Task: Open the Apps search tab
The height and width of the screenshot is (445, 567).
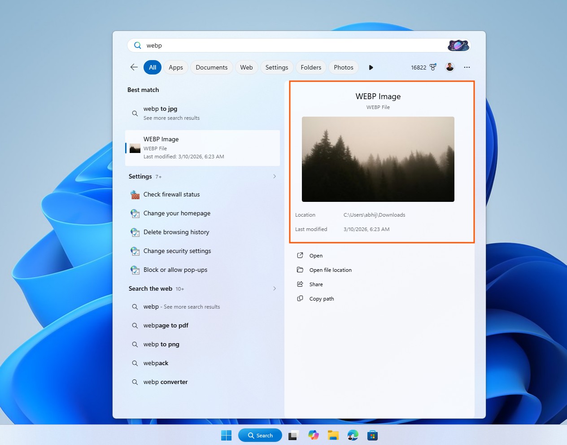Action: [x=175, y=67]
